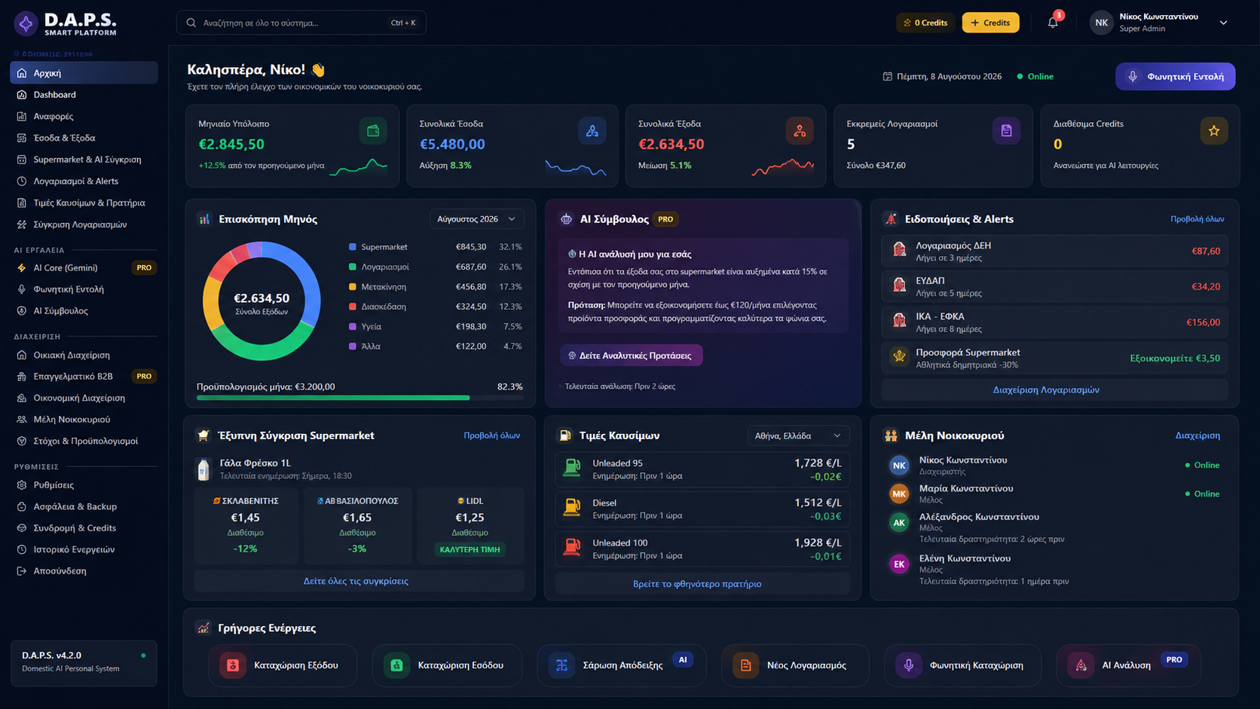Screen dimensions: 1260x709
Task: Click the Εκκρεμείς Λογαριασμοί document icon
Action: [1006, 130]
